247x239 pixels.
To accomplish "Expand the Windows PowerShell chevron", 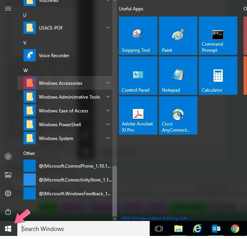I will (x=108, y=124).
